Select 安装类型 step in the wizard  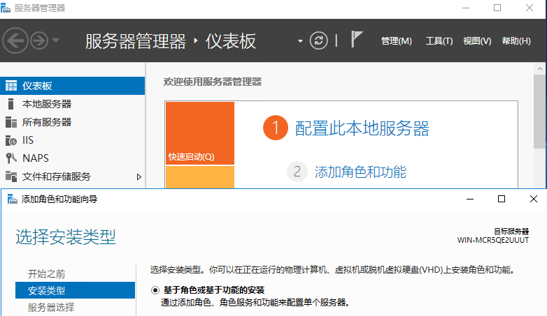pos(75,290)
